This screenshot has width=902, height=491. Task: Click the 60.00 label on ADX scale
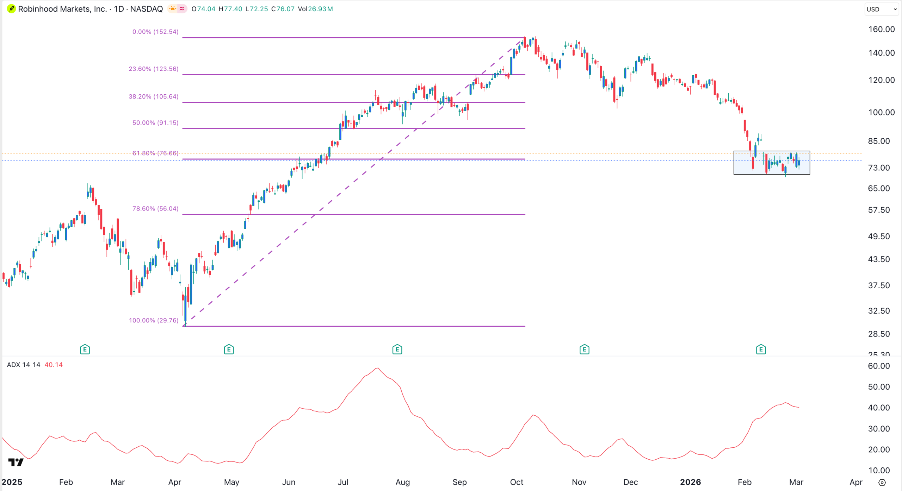879,366
